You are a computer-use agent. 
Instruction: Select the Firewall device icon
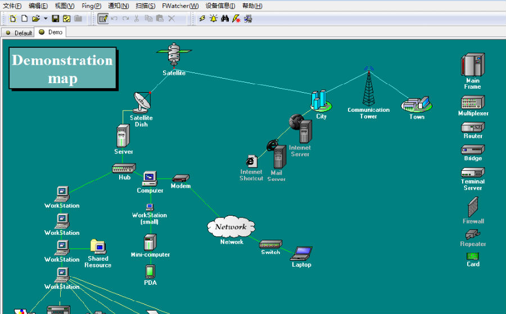(x=473, y=207)
